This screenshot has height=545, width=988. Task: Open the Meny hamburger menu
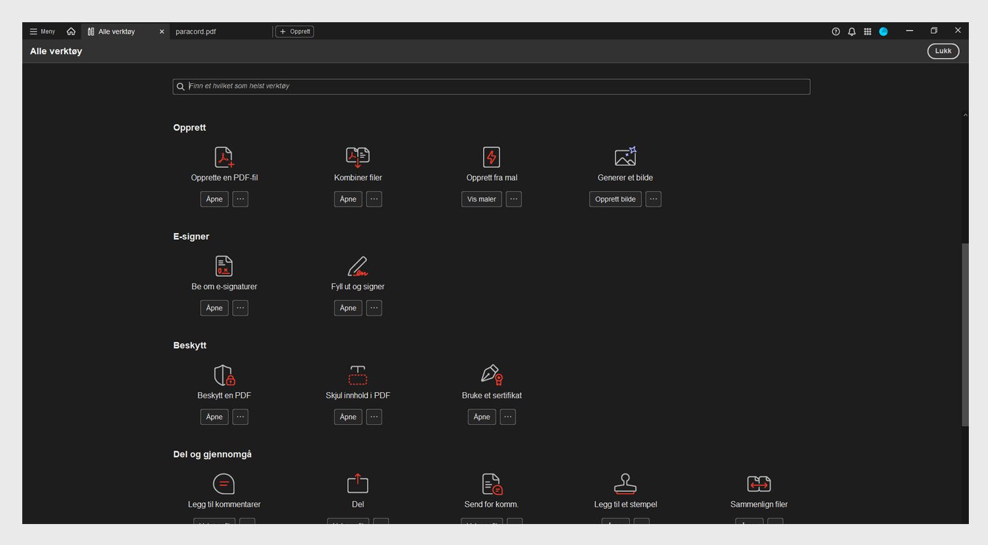[x=42, y=31]
